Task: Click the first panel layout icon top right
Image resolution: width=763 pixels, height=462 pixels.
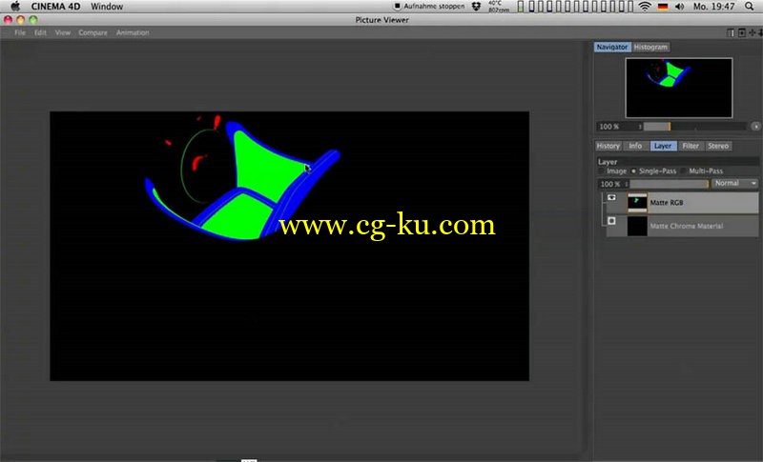Action: [x=731, y=32]
